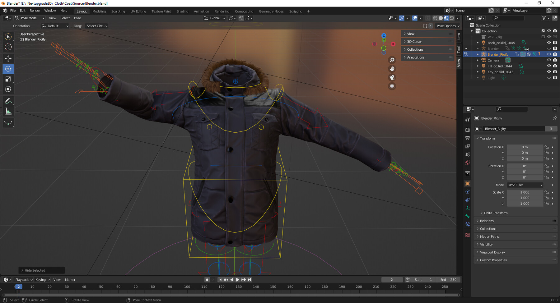This screenshot has height=303, width=560.
Task: Open the XYZ Euler rotation mode dropdown
Action: point(525,185)
